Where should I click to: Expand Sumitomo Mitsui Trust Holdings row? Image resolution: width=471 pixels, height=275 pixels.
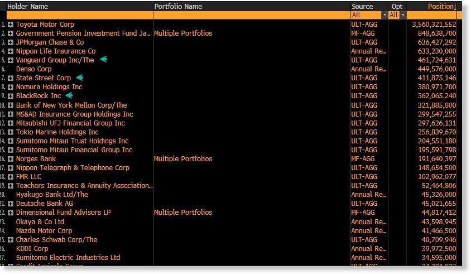coord(11,141)
